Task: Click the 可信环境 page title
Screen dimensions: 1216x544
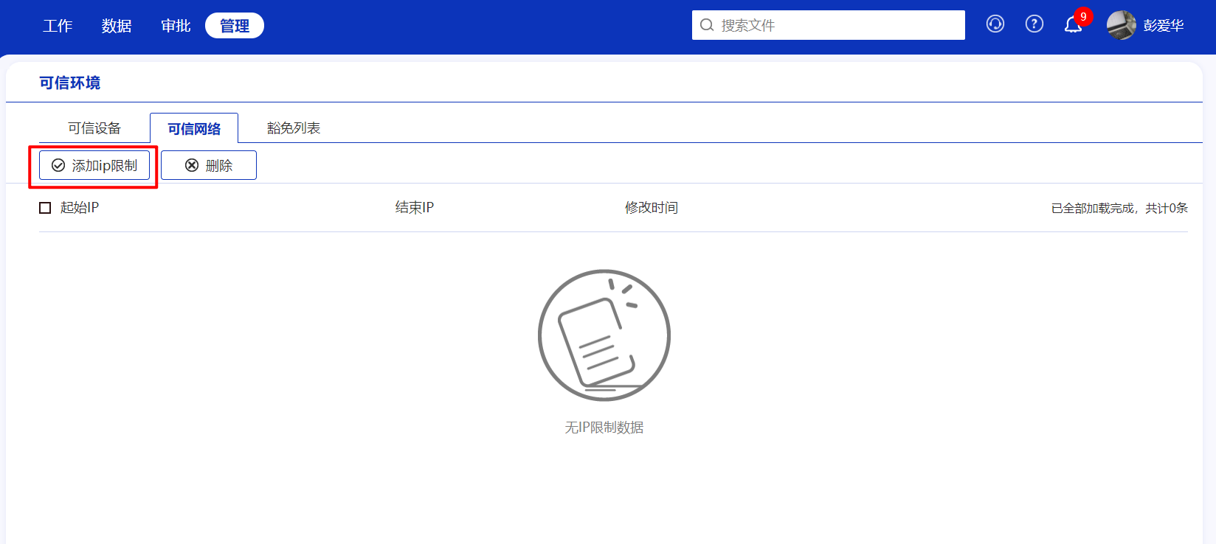Action: coord(70,83)
